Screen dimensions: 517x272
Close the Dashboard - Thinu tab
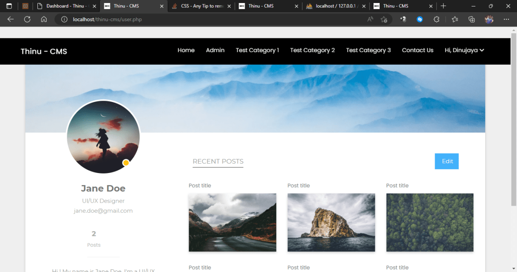click(x=94, y=6)
